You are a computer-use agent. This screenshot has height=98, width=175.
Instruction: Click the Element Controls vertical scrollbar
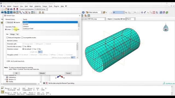tap(77, 50)
